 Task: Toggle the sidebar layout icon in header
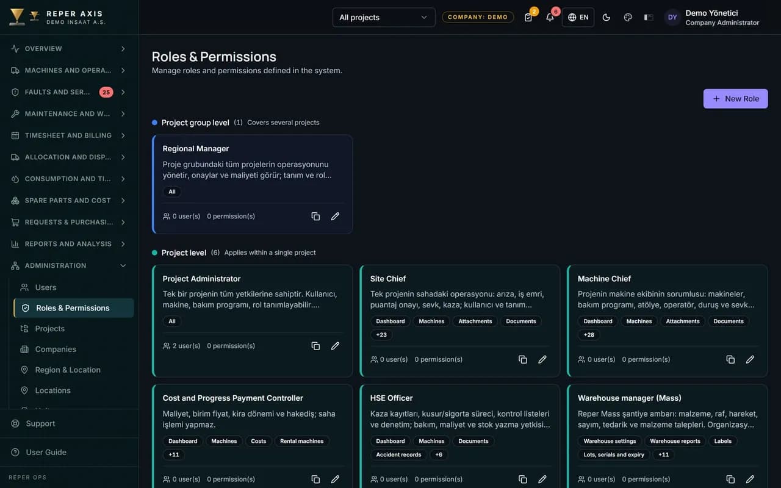coord(649,17)
